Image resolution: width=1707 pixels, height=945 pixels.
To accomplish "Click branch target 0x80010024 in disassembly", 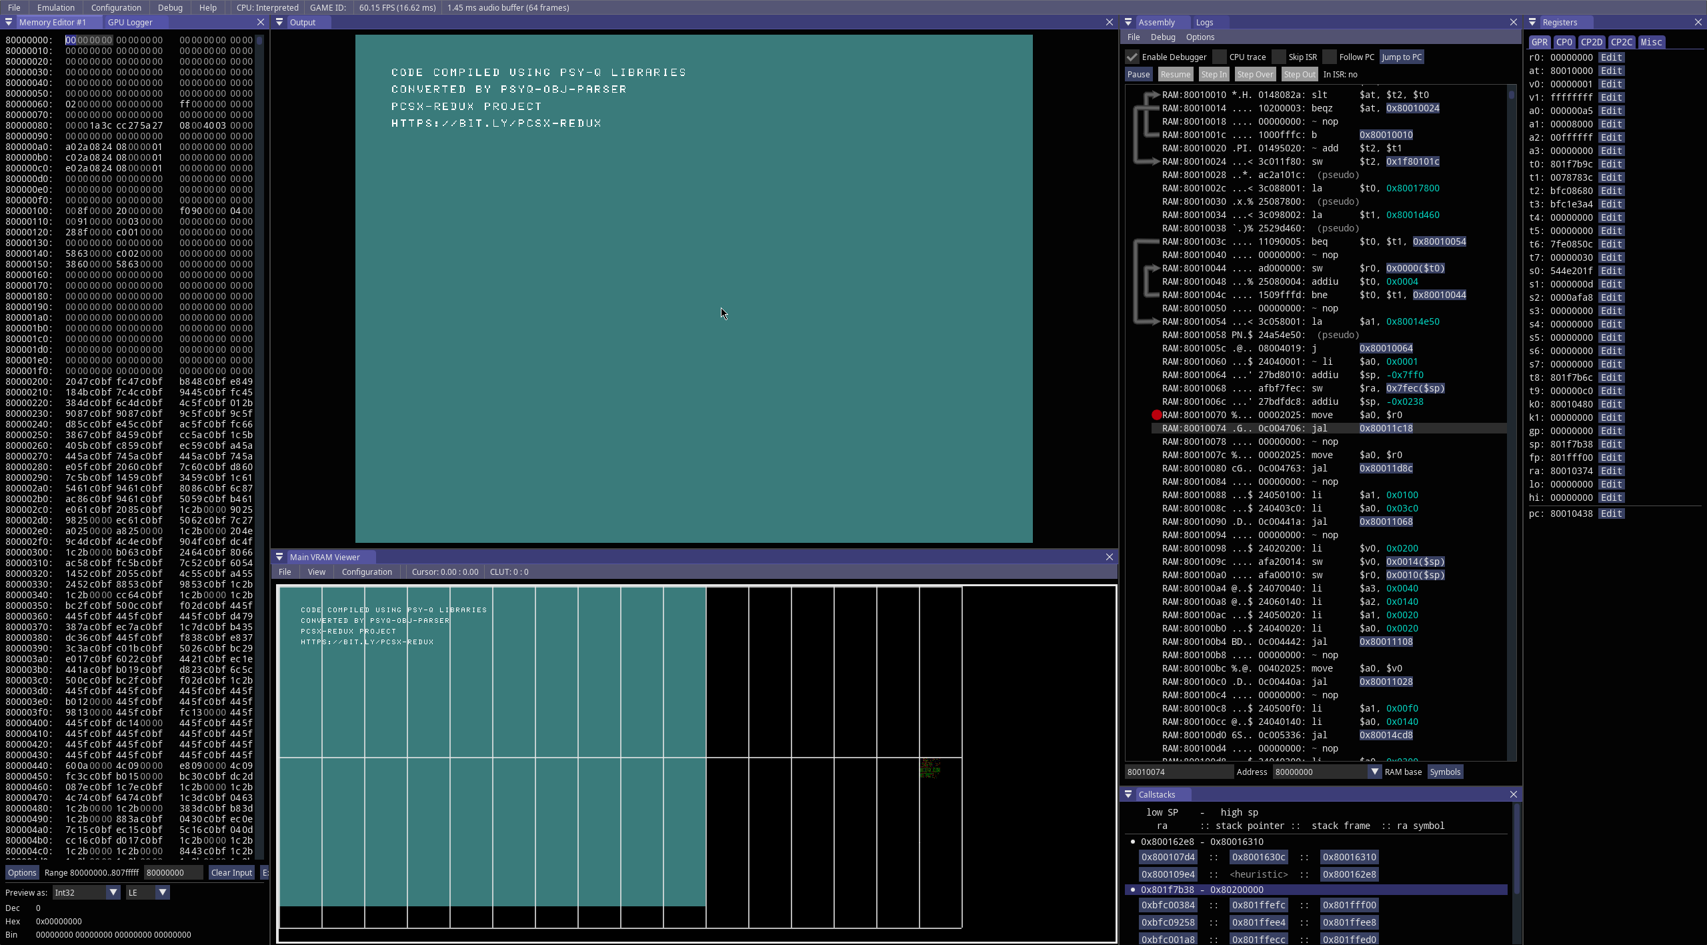I will (1412, 108).
